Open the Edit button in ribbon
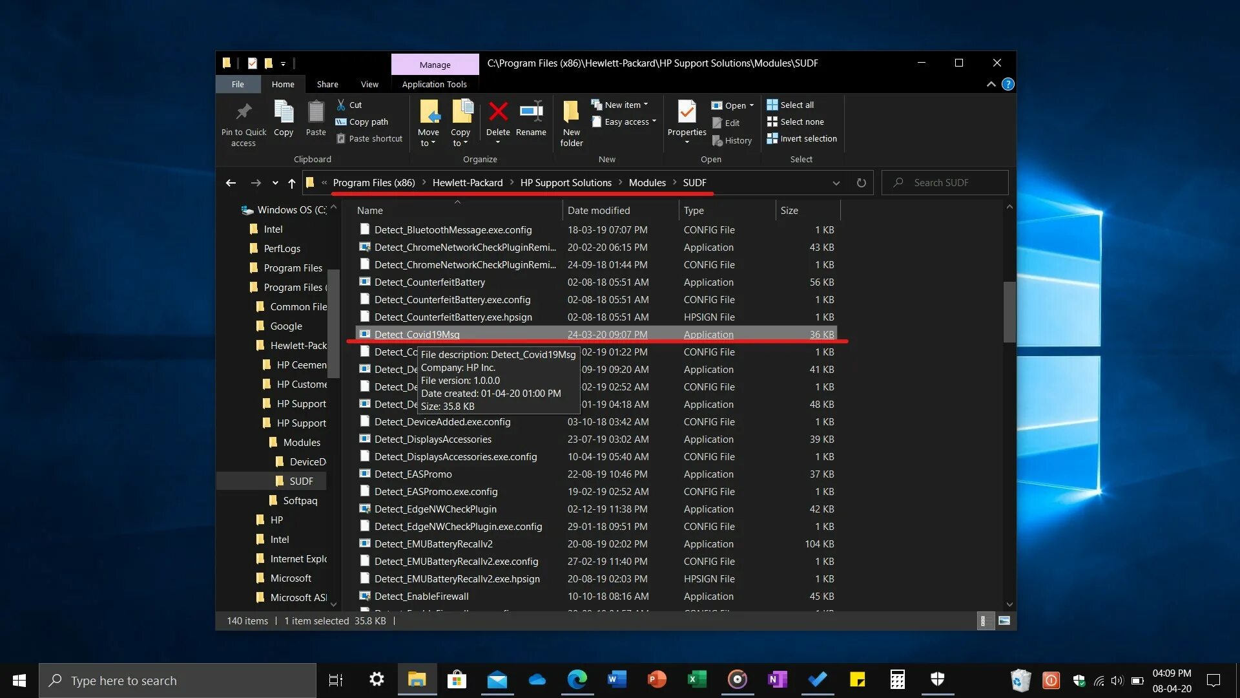This screenshot has height=698, width=1240. [x=728, y=121]
